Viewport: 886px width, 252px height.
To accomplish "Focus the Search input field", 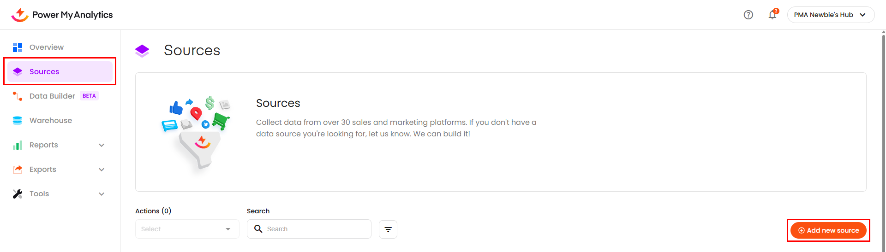I will (x=316, y=229).
